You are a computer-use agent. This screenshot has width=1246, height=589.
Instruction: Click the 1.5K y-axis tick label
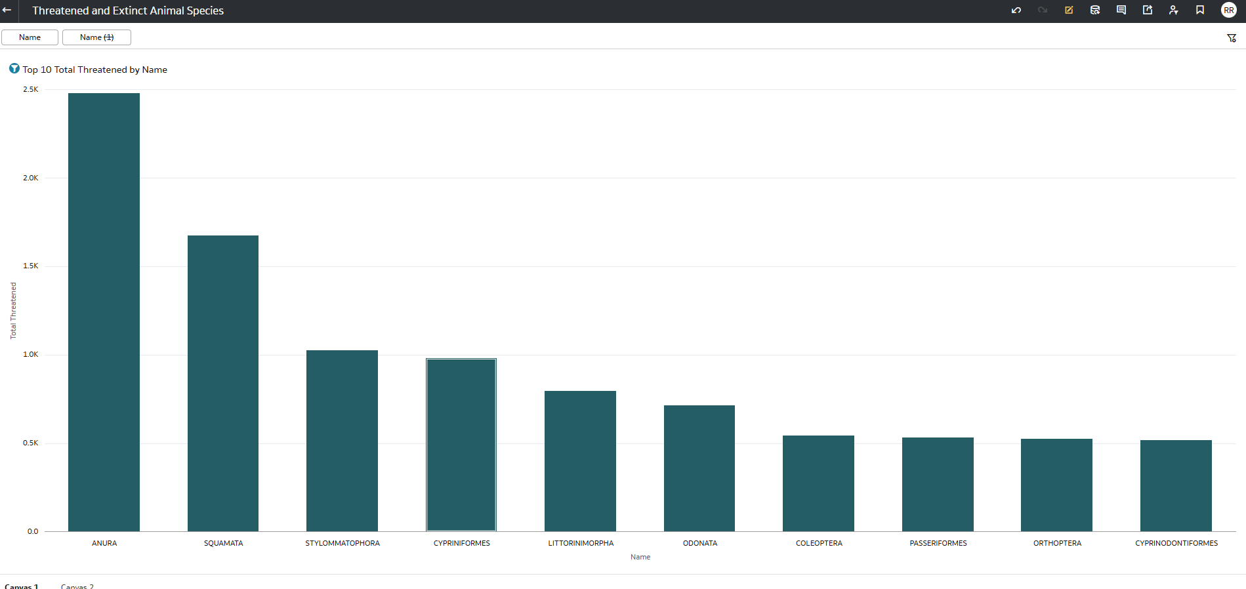click(31, 266)
